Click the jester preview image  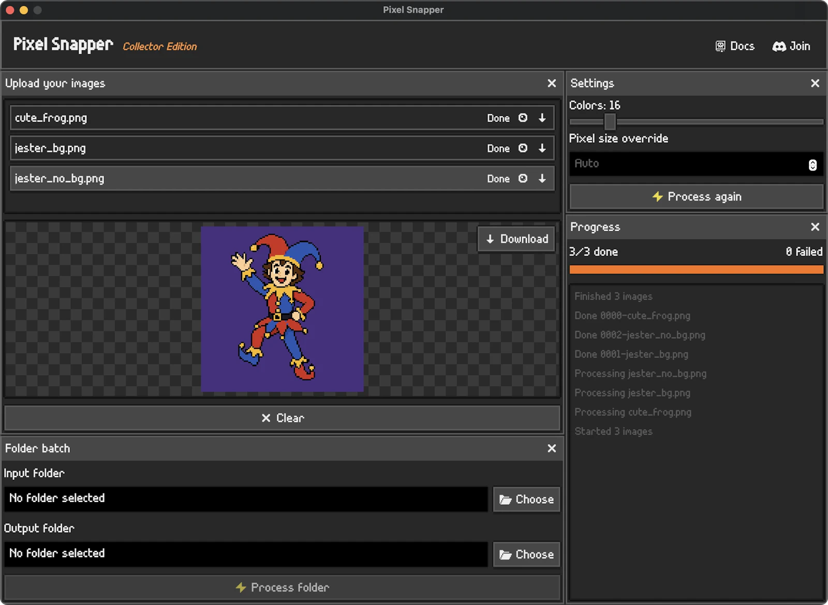pos(282,309)
